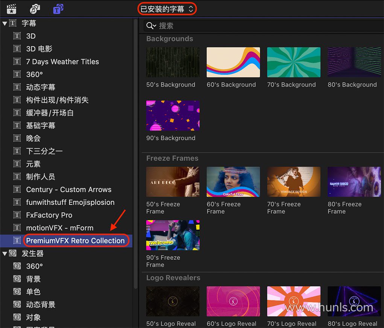Select 7 Days Weather Titles category

coord(62,61)
